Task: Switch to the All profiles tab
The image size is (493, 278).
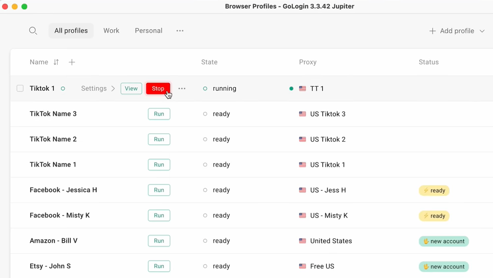Action: [x=71, y=31]
